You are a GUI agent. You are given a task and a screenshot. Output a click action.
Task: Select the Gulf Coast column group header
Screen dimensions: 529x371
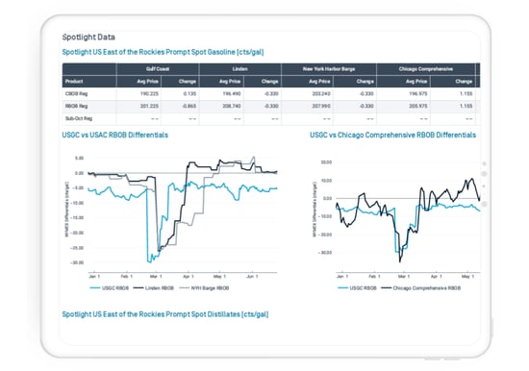pos(158,69)
